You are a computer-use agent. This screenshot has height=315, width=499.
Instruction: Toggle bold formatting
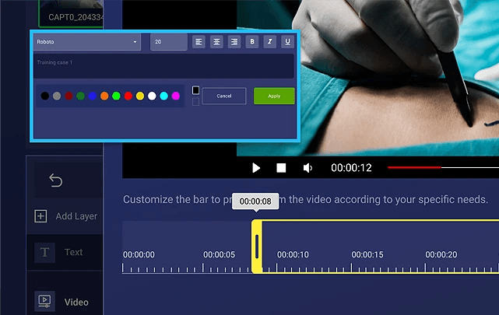point(251,42)
